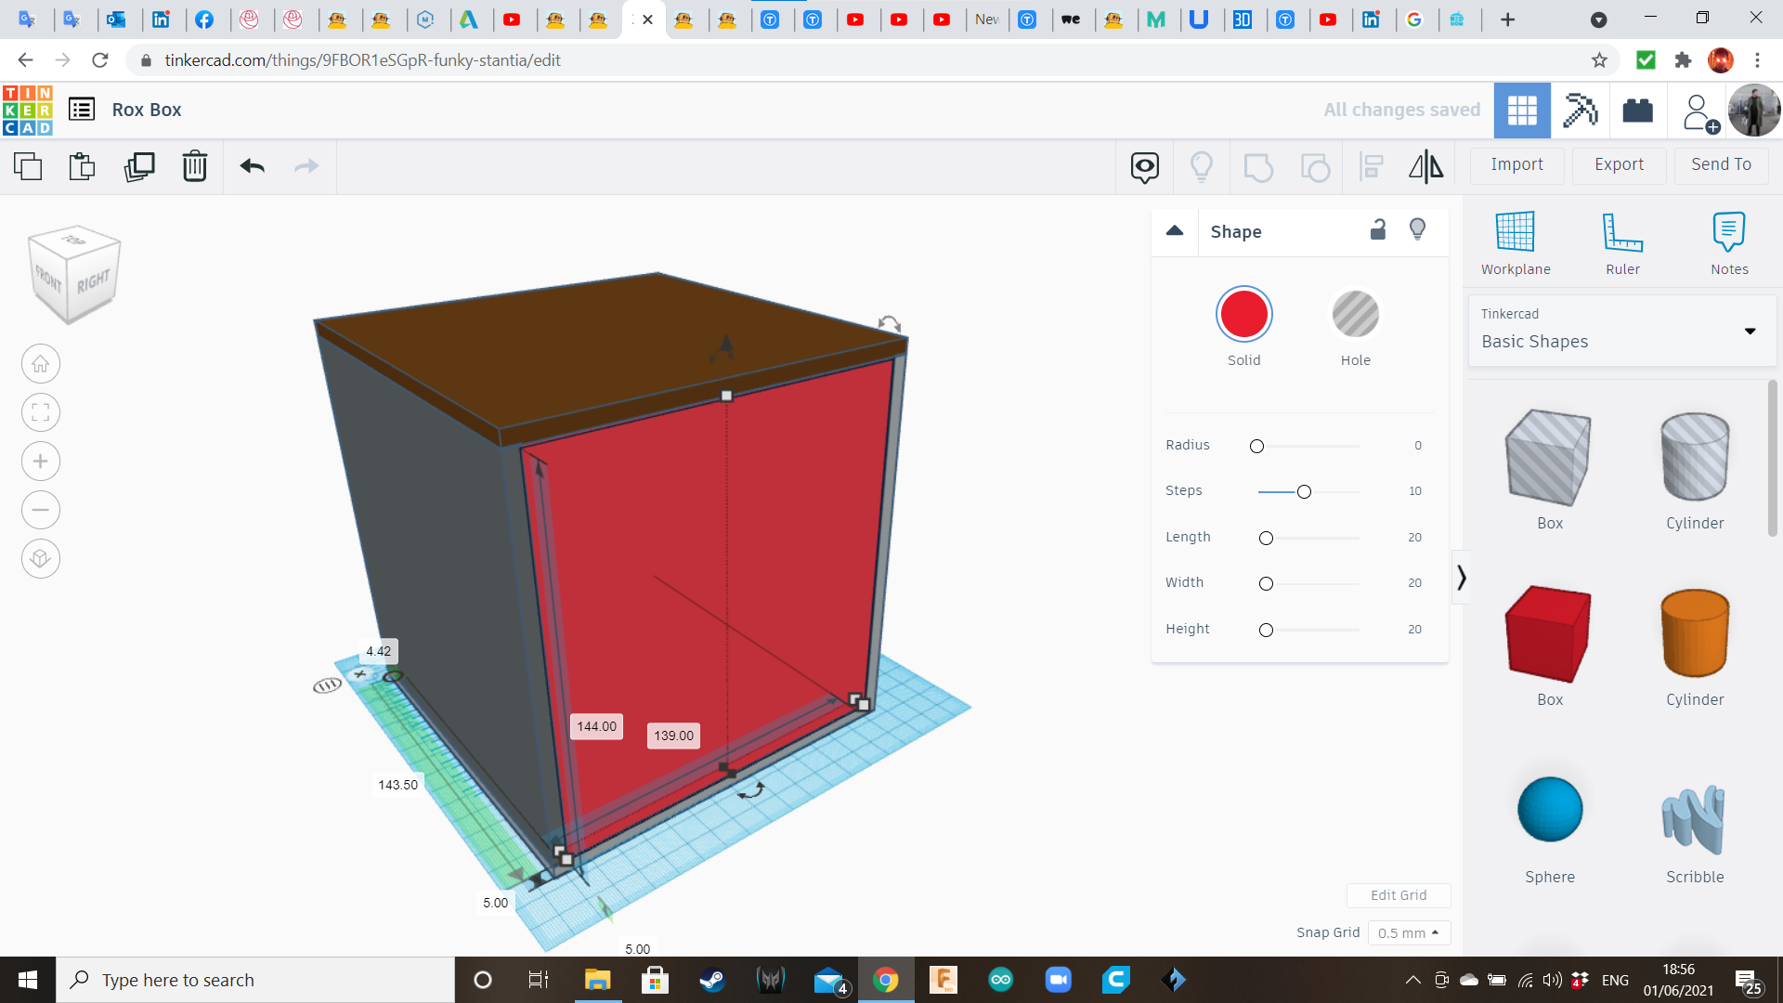This screenshot has width=1783, height=1003.
Task: Open the Snap Grid 0.5 mm dropdown
Action: pos(1408,932)
